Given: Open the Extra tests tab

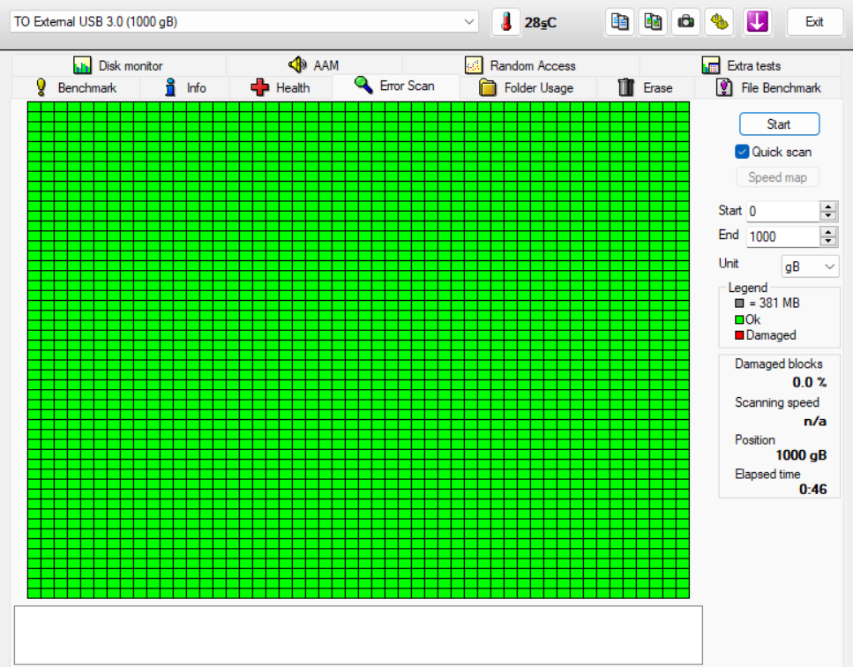Looking at the screenshot, I should (741, 66).
